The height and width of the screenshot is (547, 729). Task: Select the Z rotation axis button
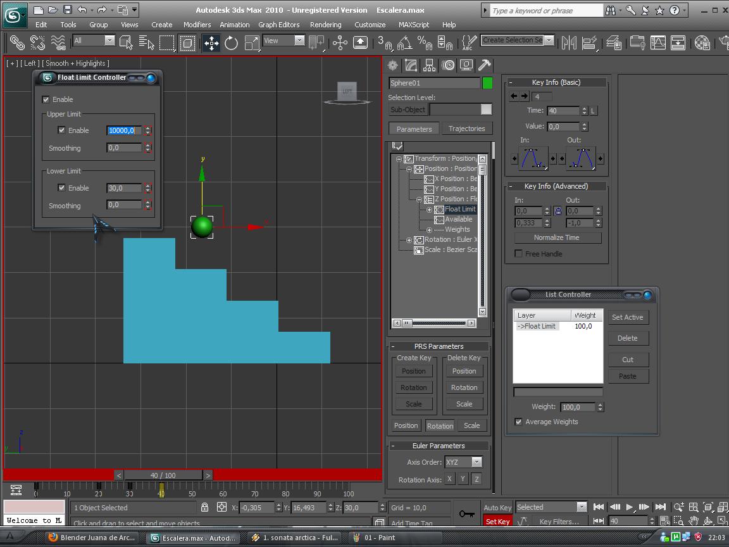pyautogui.click(x=477, y=479)
